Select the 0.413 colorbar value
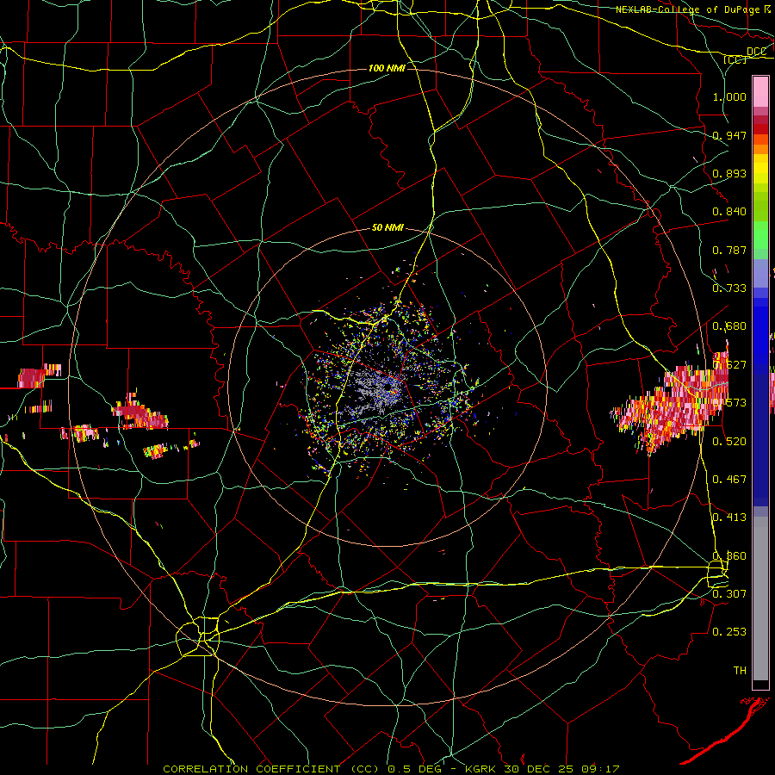Screen dimensions: 775x775 (x=729, y=517)
